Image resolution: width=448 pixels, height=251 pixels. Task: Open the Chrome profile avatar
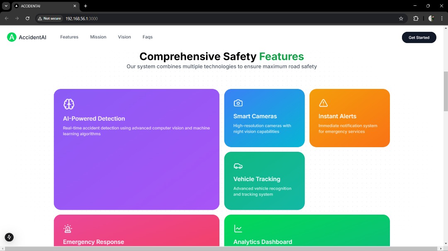(x=431, y=19)
